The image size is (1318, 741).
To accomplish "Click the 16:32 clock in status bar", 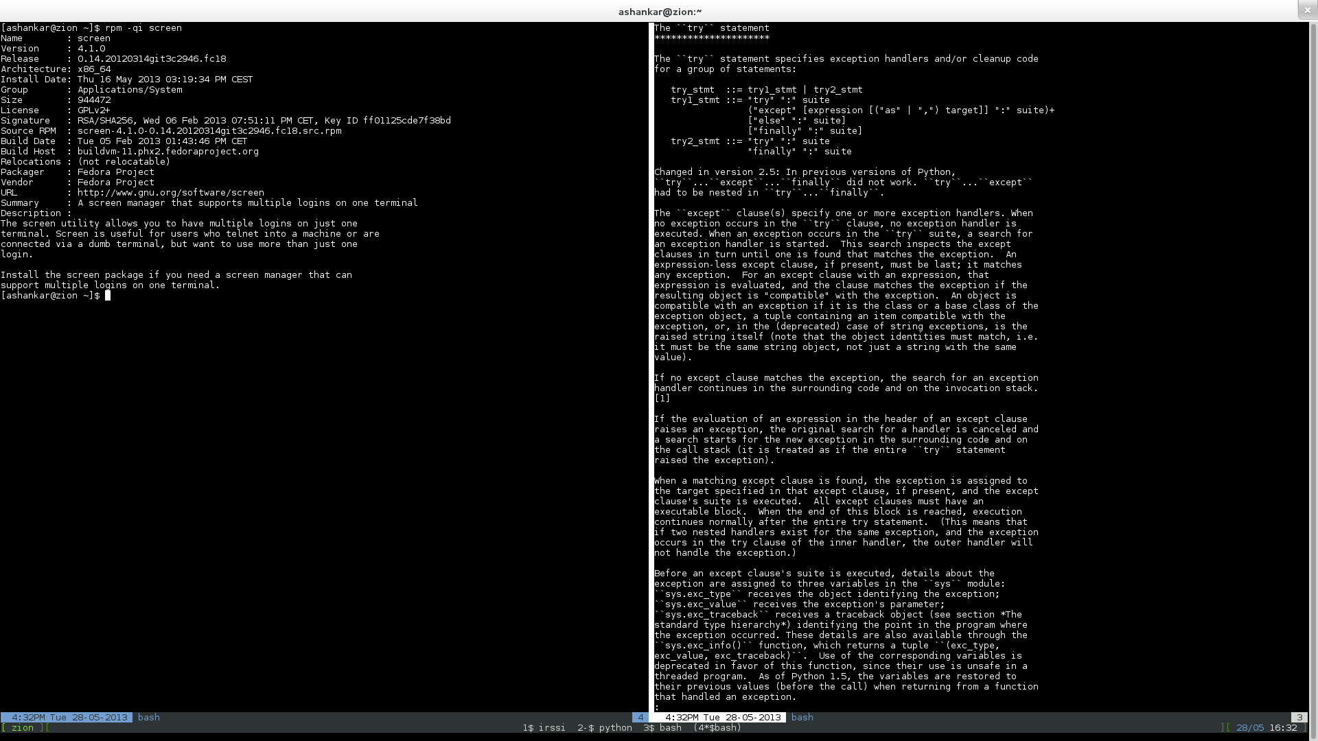I will click(x=1283, y=728).
